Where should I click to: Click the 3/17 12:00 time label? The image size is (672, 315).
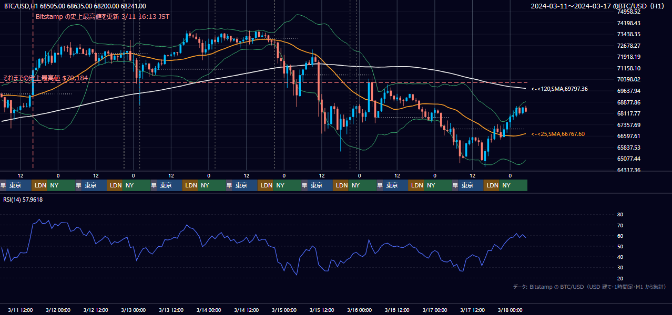[x=472, y=310]
